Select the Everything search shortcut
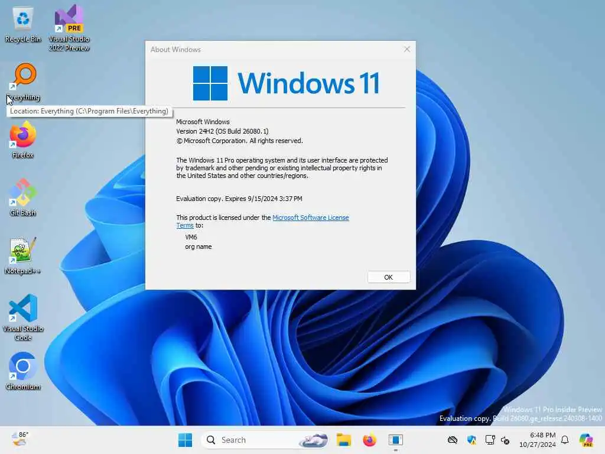Image resolution: width=605 pixels, height=454 pixels. click(23, 82)
